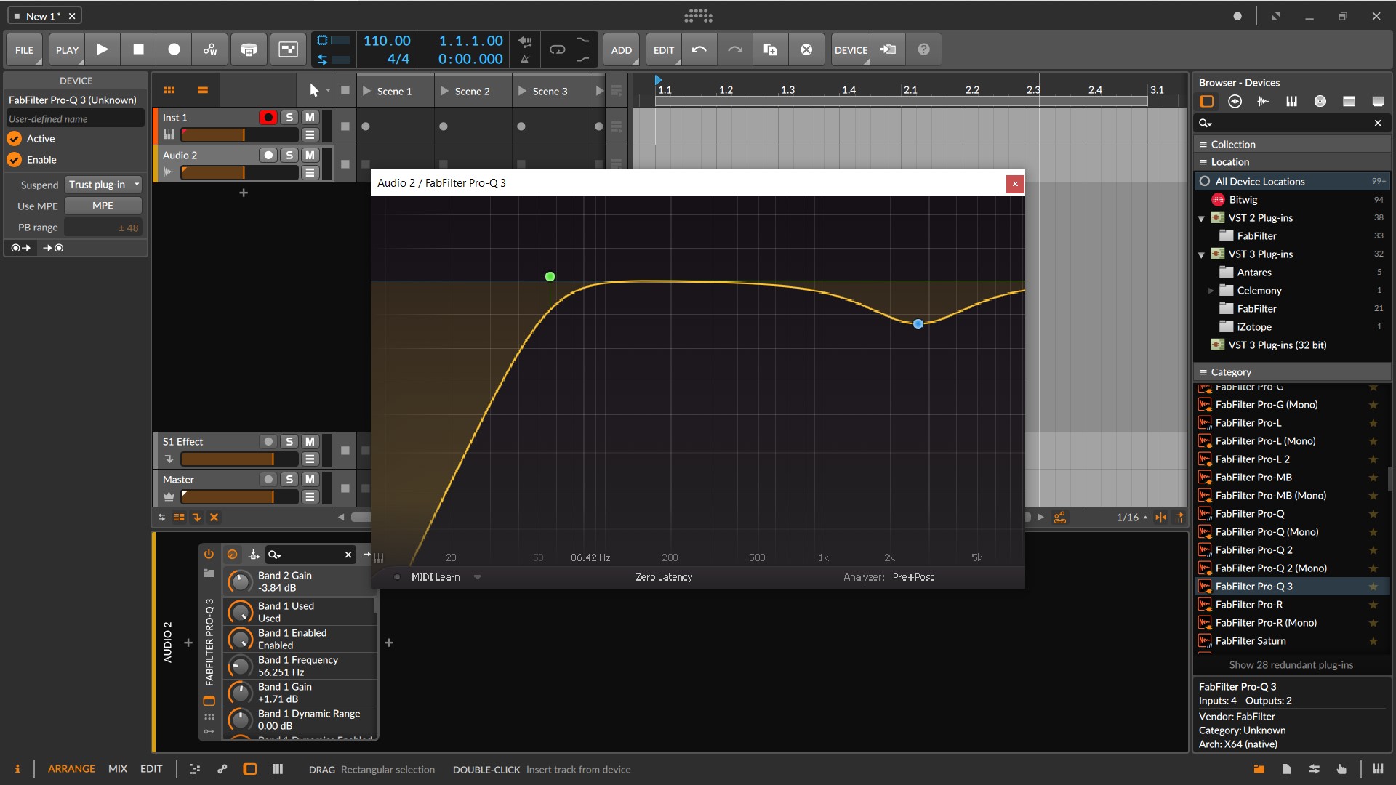The height and width of the screenshot is (785, 1396).
Task: Adjust the Band 1 Frequency knob
Action: [240, 666]
